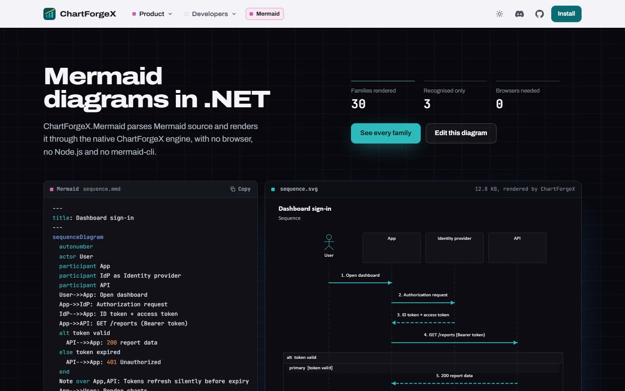
Task: Click the 'Note over App,API' code line
Action: point(154,381)
